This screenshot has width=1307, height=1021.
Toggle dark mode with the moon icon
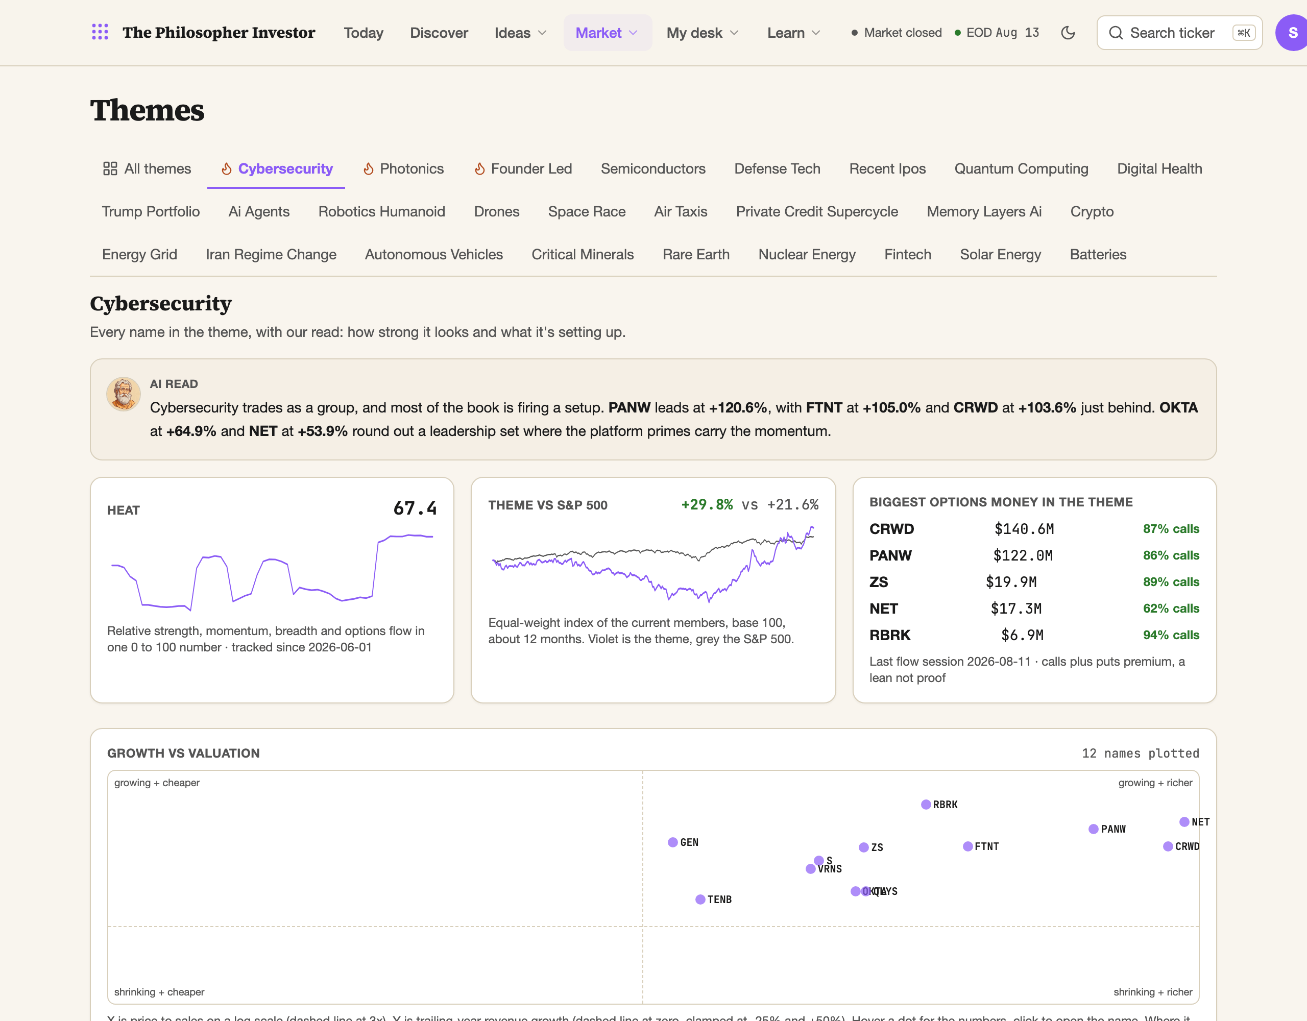click(1068, 32)
